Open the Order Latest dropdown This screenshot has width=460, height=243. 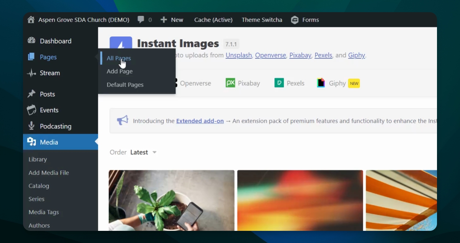143,152
